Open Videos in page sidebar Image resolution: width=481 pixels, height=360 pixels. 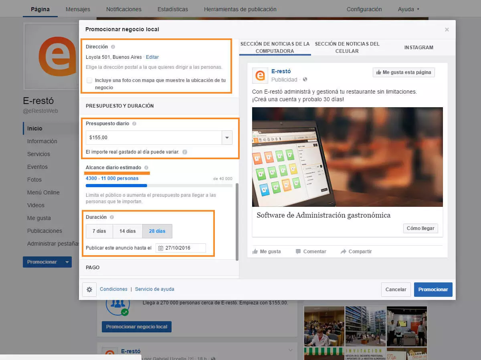pos(36,205)
